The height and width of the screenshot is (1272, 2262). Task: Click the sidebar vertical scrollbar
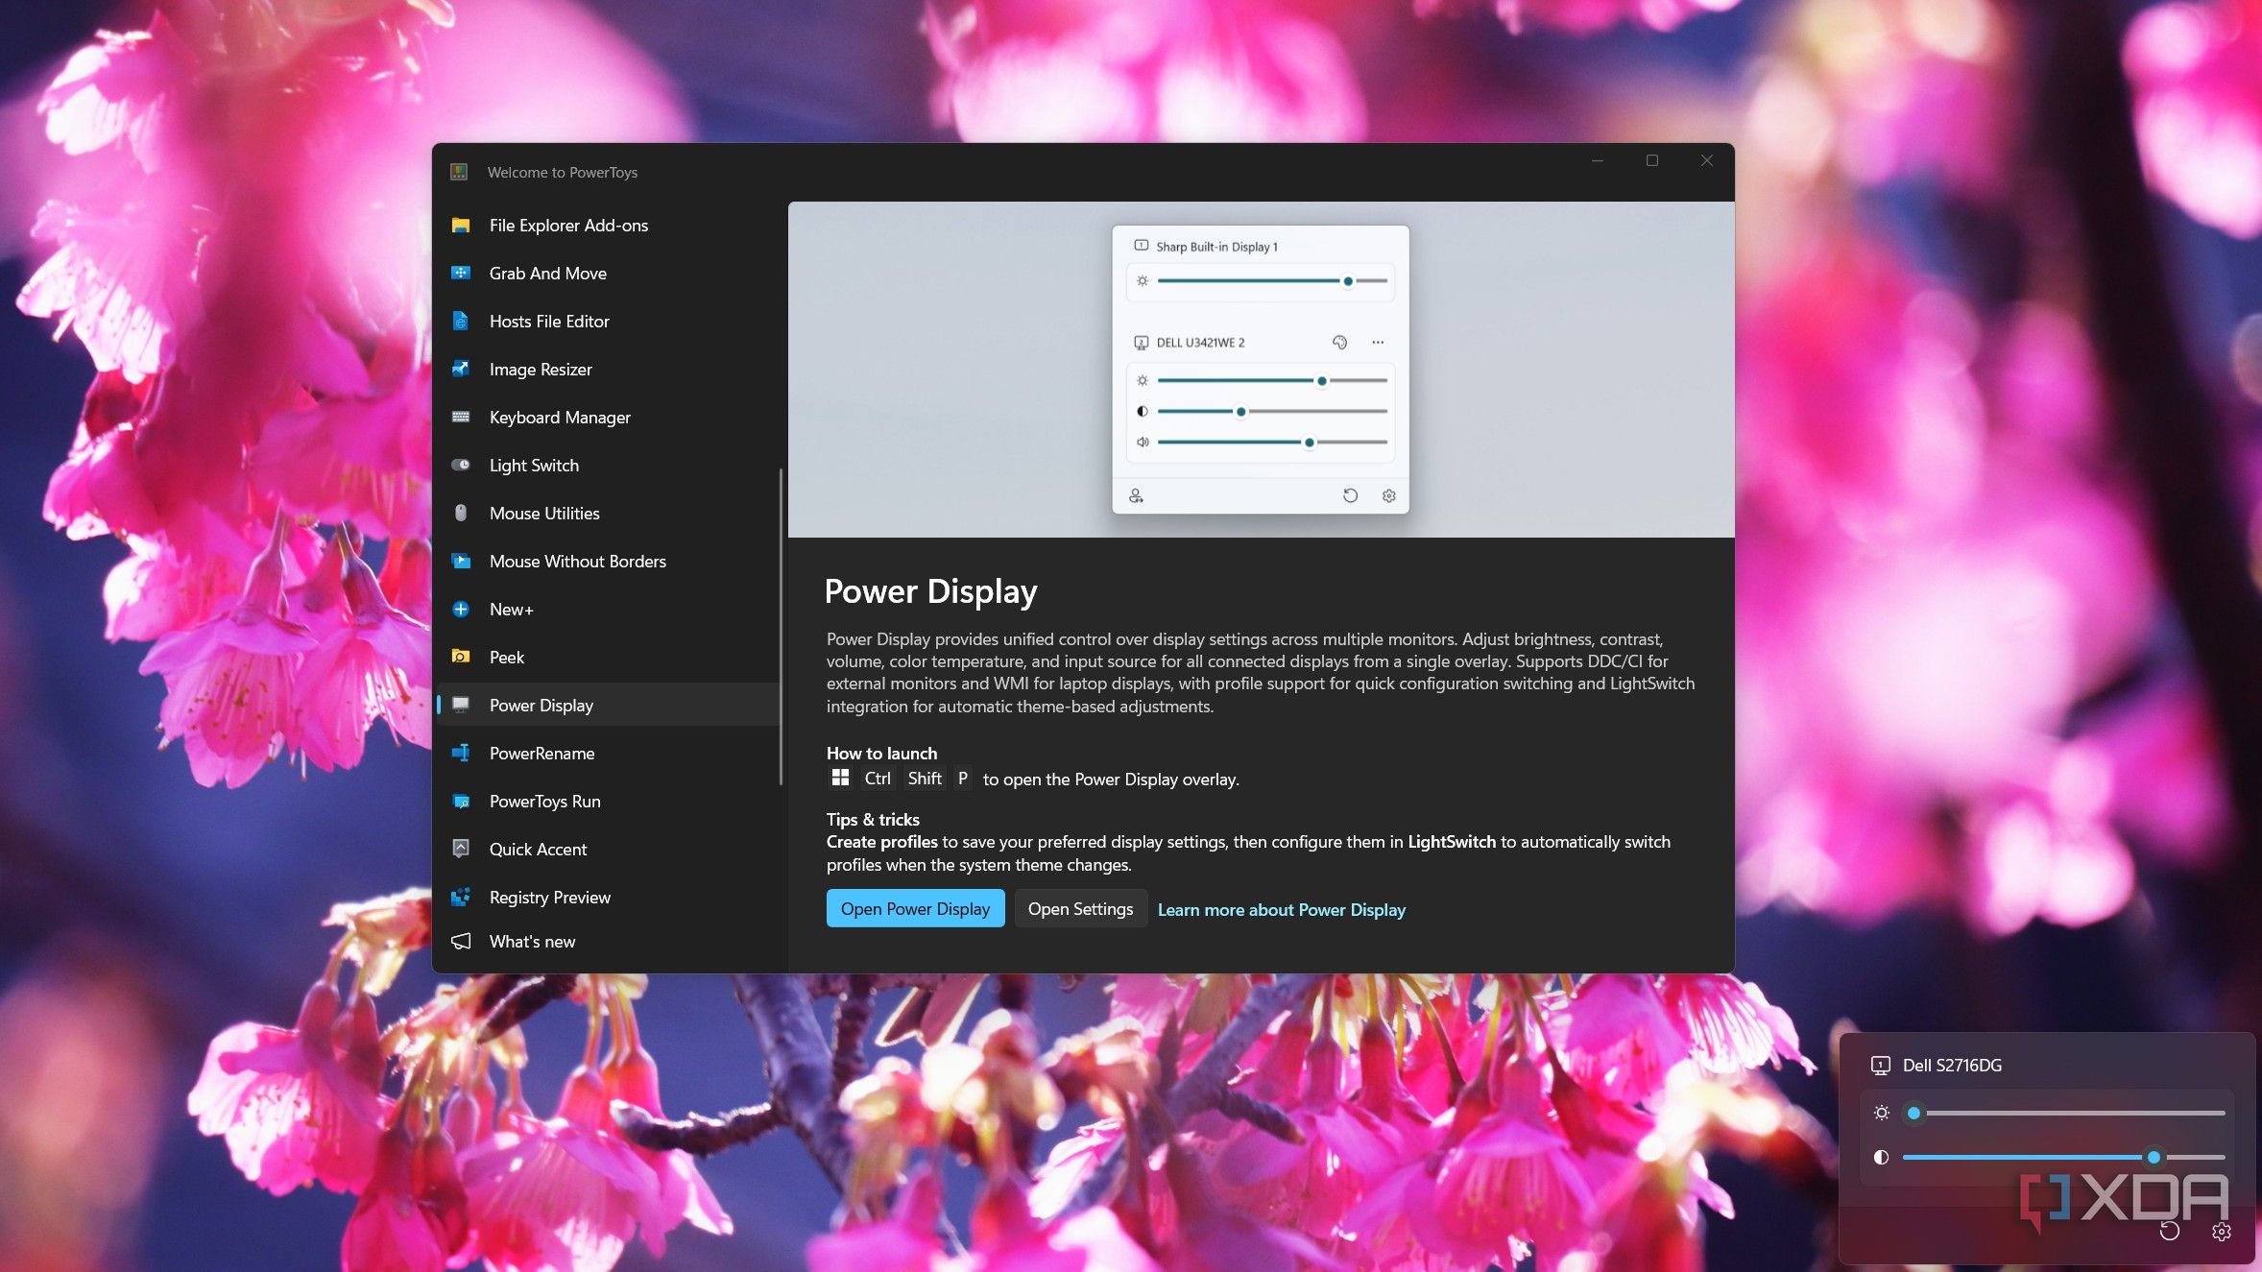(x=781, y=626)
